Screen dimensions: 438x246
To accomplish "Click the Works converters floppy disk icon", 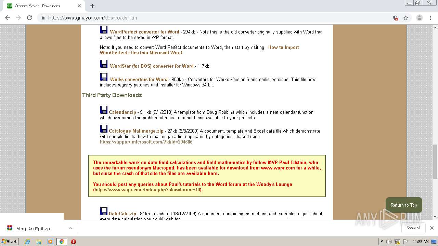I will (104, 77).
